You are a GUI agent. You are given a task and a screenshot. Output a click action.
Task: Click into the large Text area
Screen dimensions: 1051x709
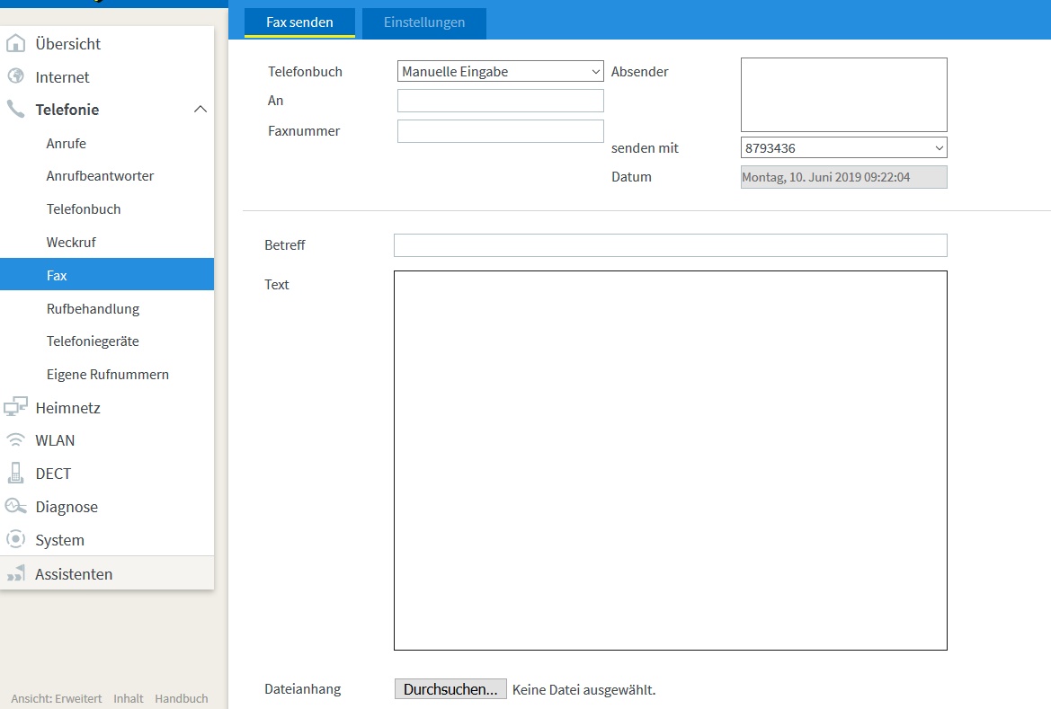coord(671,460)
